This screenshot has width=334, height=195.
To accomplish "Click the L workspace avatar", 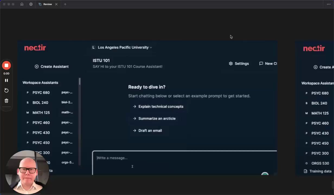I will pyautogui.click(x=93, y=47).
